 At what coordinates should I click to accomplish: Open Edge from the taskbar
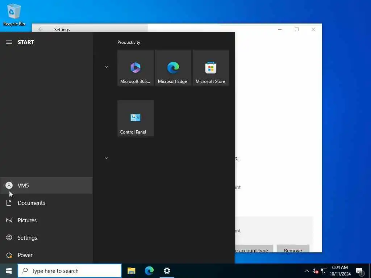coord(149,271)
